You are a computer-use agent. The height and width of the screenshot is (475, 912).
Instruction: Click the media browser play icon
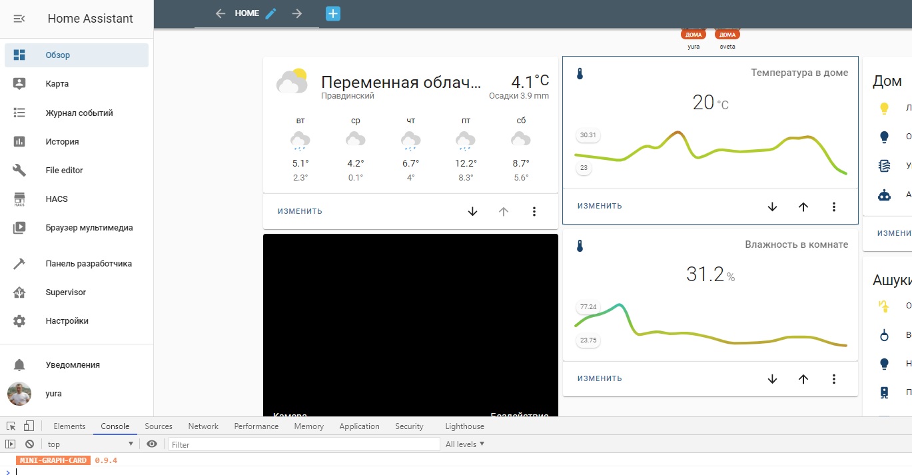[x=19, y=227]
